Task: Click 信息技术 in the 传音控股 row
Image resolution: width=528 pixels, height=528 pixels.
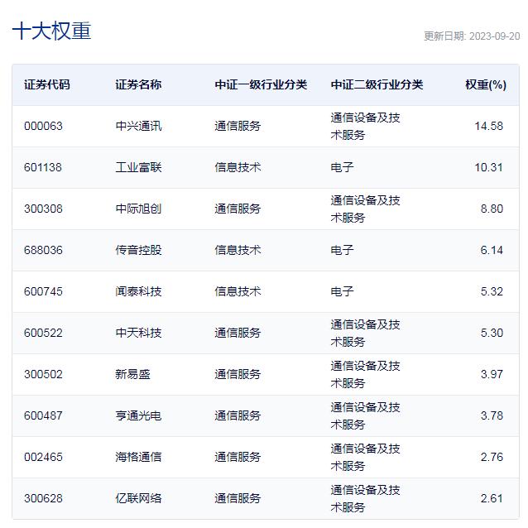Action: (x=238, y=250)
